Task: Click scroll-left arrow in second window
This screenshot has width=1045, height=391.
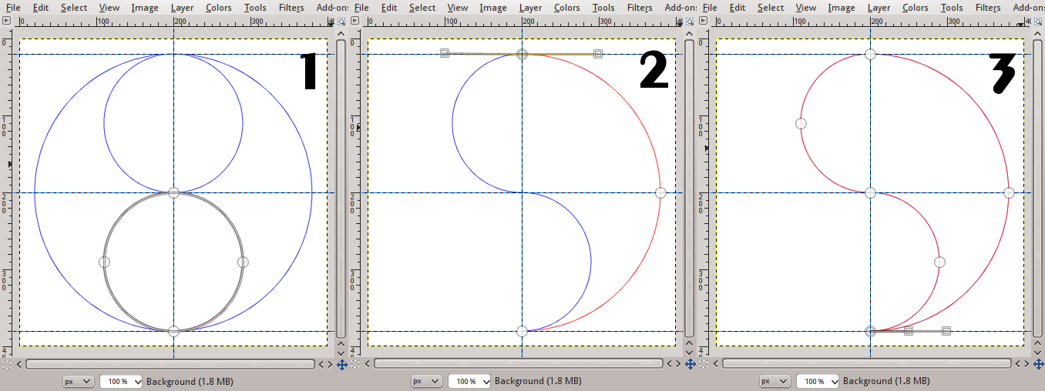Action: click(x=368, y=364)
